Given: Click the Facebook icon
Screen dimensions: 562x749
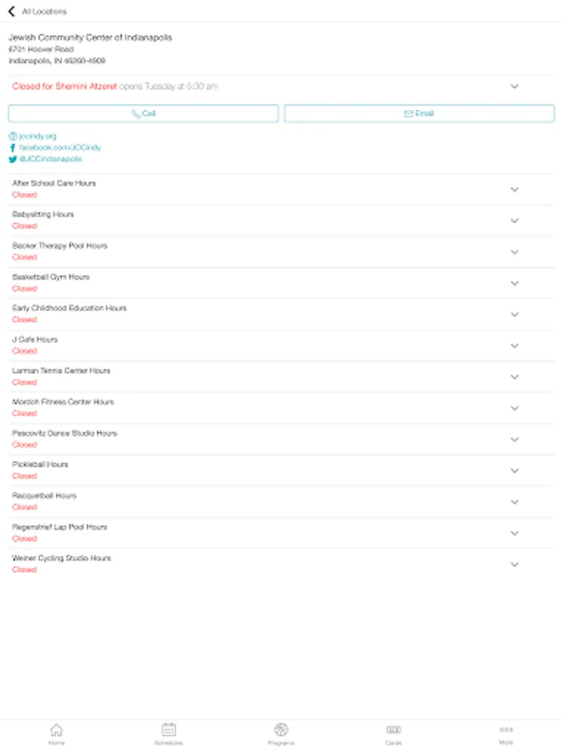Looking at the screenshot, I should 12,147.
